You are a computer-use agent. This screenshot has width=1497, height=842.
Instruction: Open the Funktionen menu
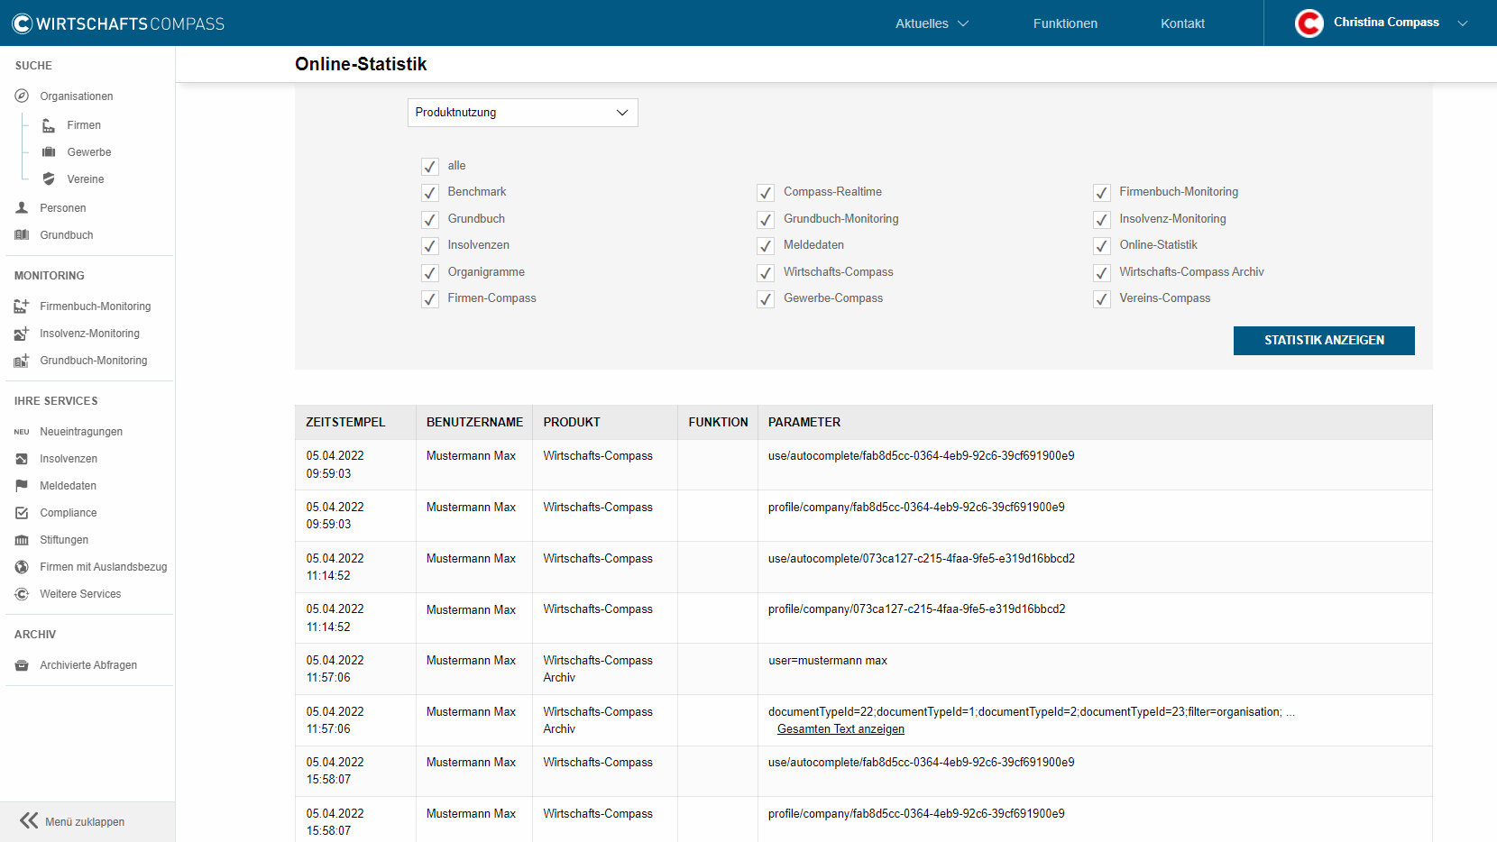coord(1065,23)
